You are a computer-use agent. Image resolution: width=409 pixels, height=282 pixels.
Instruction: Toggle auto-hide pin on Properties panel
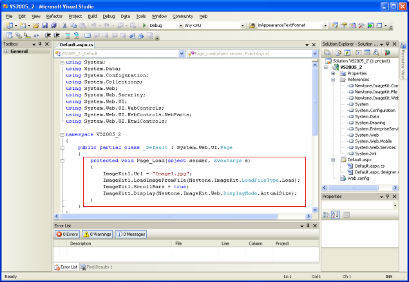point(388,197)
